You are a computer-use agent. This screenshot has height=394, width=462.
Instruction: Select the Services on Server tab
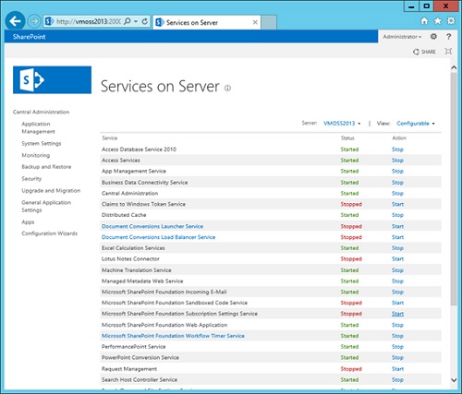206,22
